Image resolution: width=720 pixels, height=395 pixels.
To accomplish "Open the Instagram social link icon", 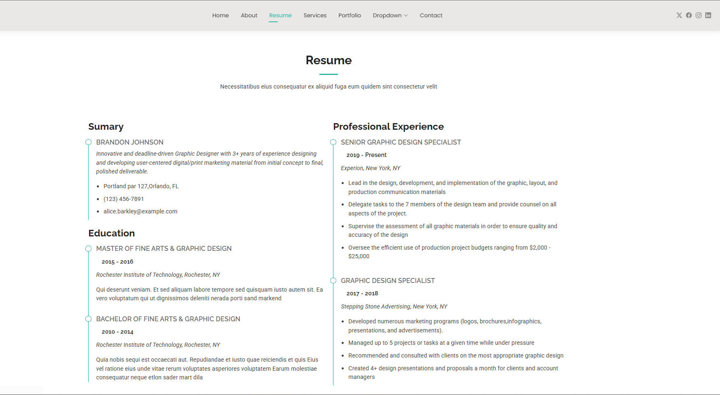I will pyautogui.click(x=699, y=15).
